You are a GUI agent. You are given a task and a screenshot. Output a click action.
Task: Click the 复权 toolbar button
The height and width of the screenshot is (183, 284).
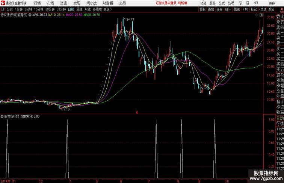(x=203, y=9)
